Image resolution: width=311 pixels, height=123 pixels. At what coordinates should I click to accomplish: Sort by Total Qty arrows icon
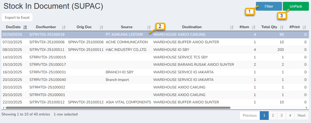(x=282, y=27)
